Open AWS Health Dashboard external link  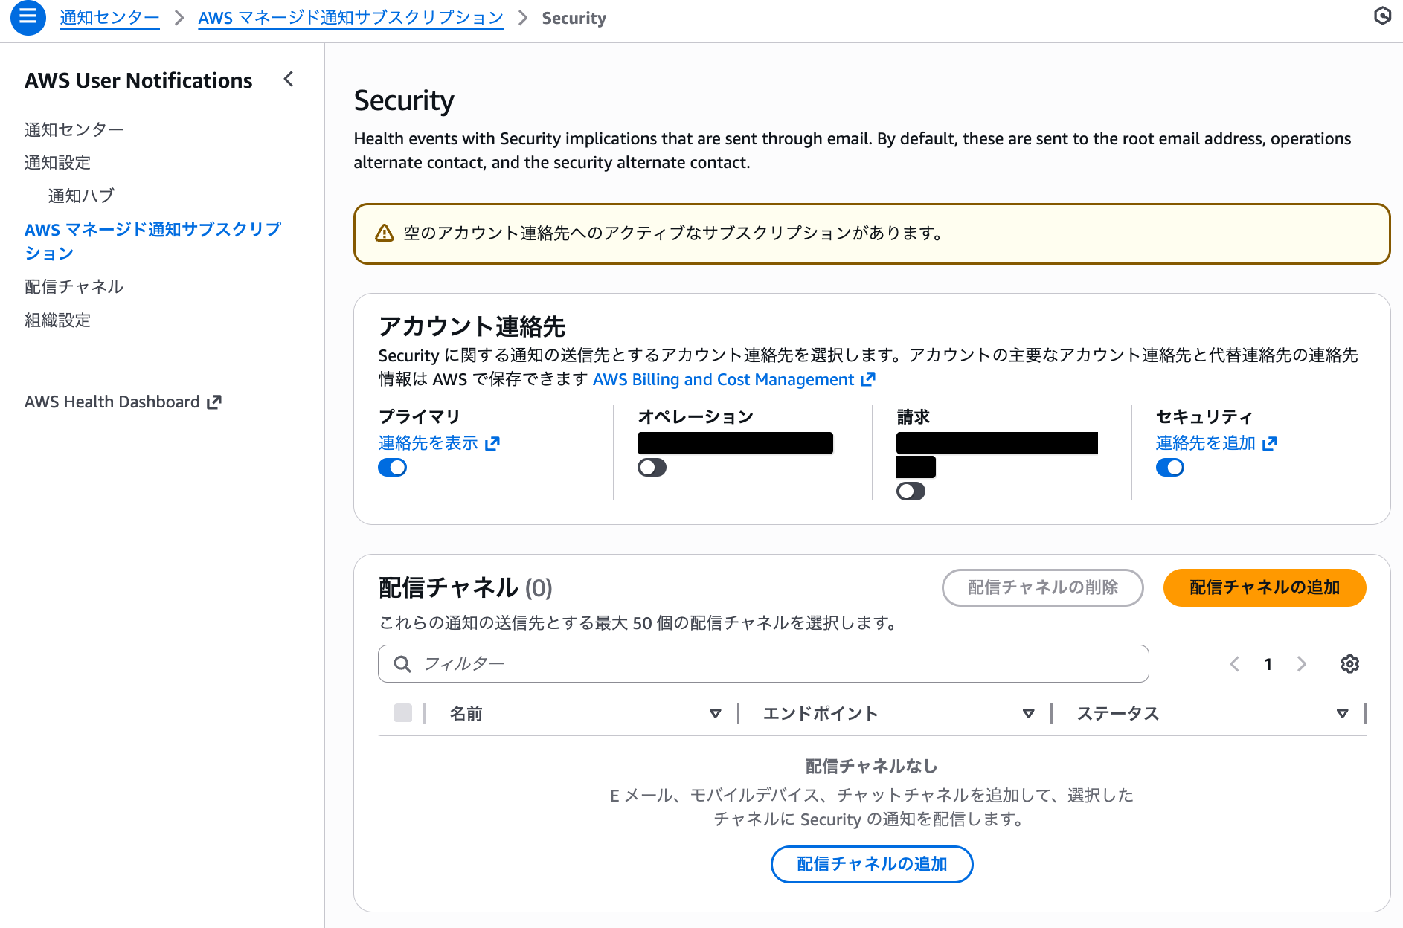click(x=123, y=402)
